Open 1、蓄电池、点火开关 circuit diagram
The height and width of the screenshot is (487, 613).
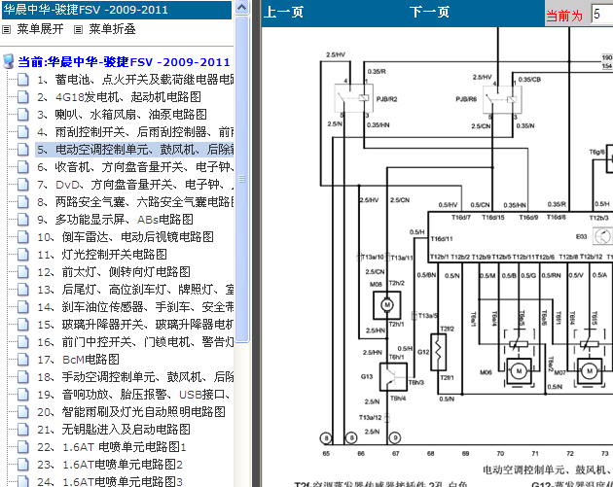point(135,80)
